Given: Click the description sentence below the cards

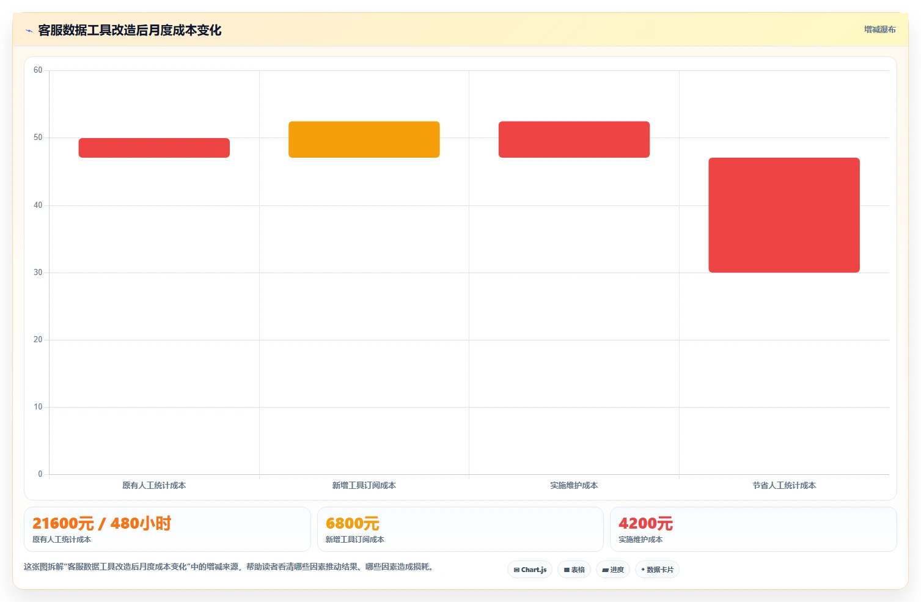Looking at the screenshot, I should click(x=229, y=567).
